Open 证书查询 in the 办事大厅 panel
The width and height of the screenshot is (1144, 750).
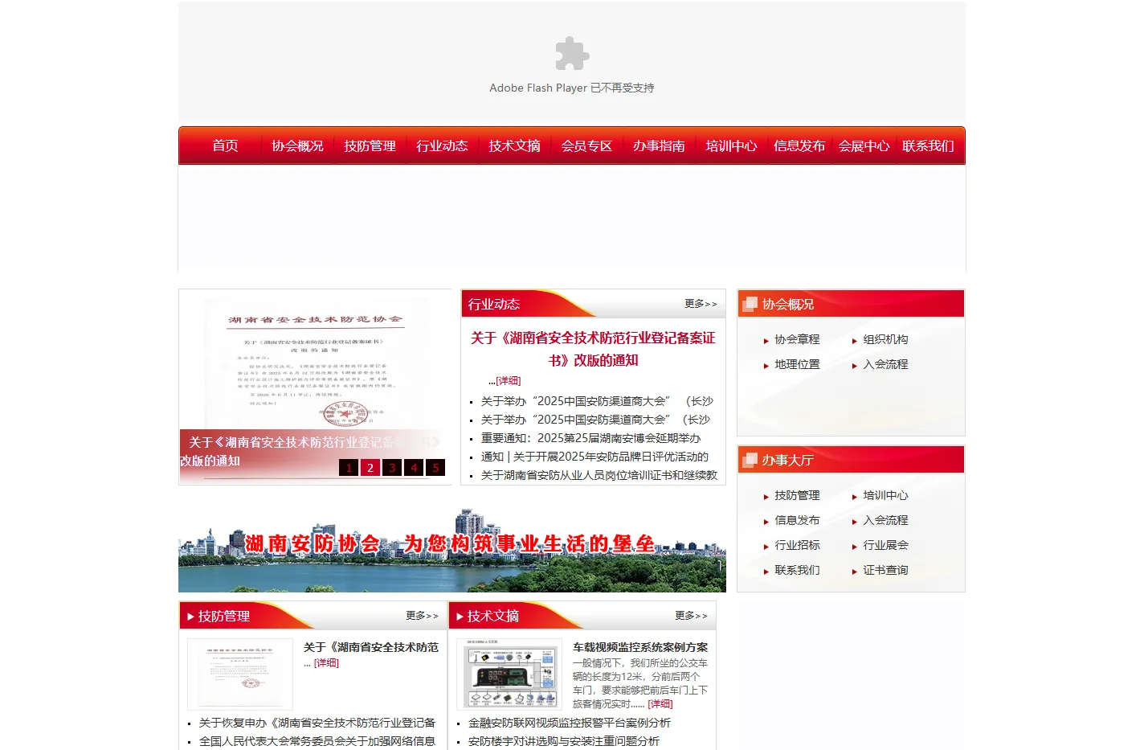point(885,570)
